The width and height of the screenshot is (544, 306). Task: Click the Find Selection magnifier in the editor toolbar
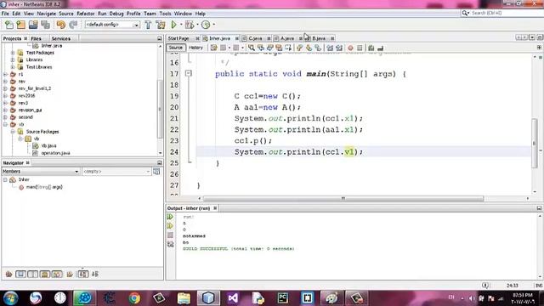coord(252,48)
